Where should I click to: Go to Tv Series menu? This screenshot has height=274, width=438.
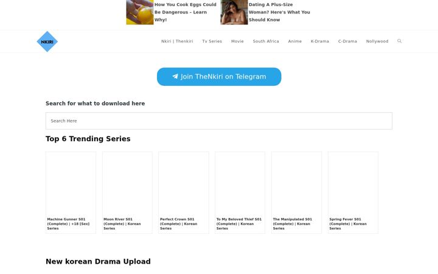pos(212,41)
